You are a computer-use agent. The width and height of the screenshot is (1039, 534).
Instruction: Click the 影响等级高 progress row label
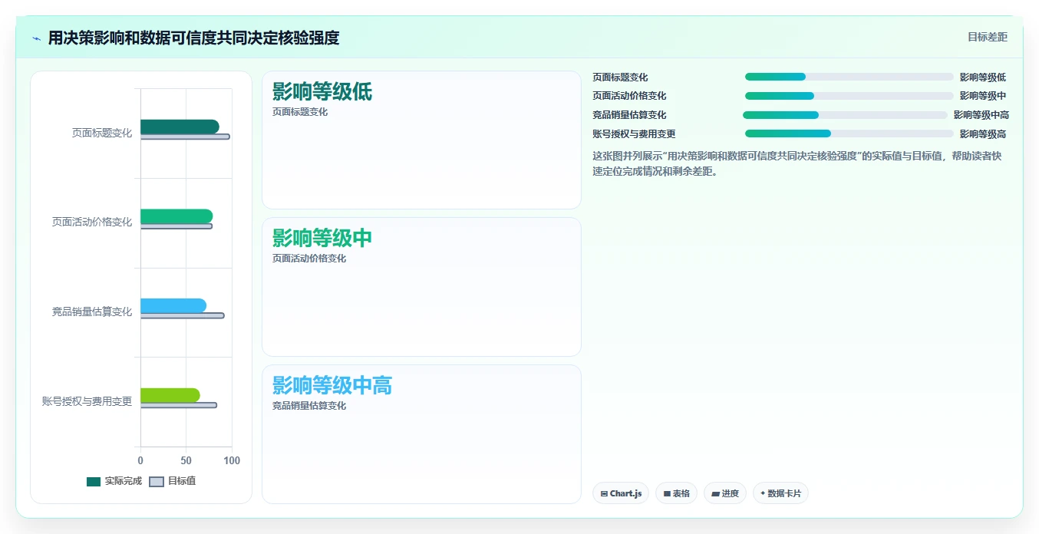982,134
